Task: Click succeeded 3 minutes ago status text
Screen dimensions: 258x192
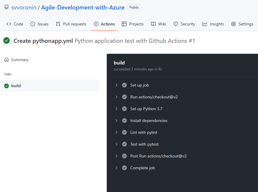Action: (x=138, y=69)
